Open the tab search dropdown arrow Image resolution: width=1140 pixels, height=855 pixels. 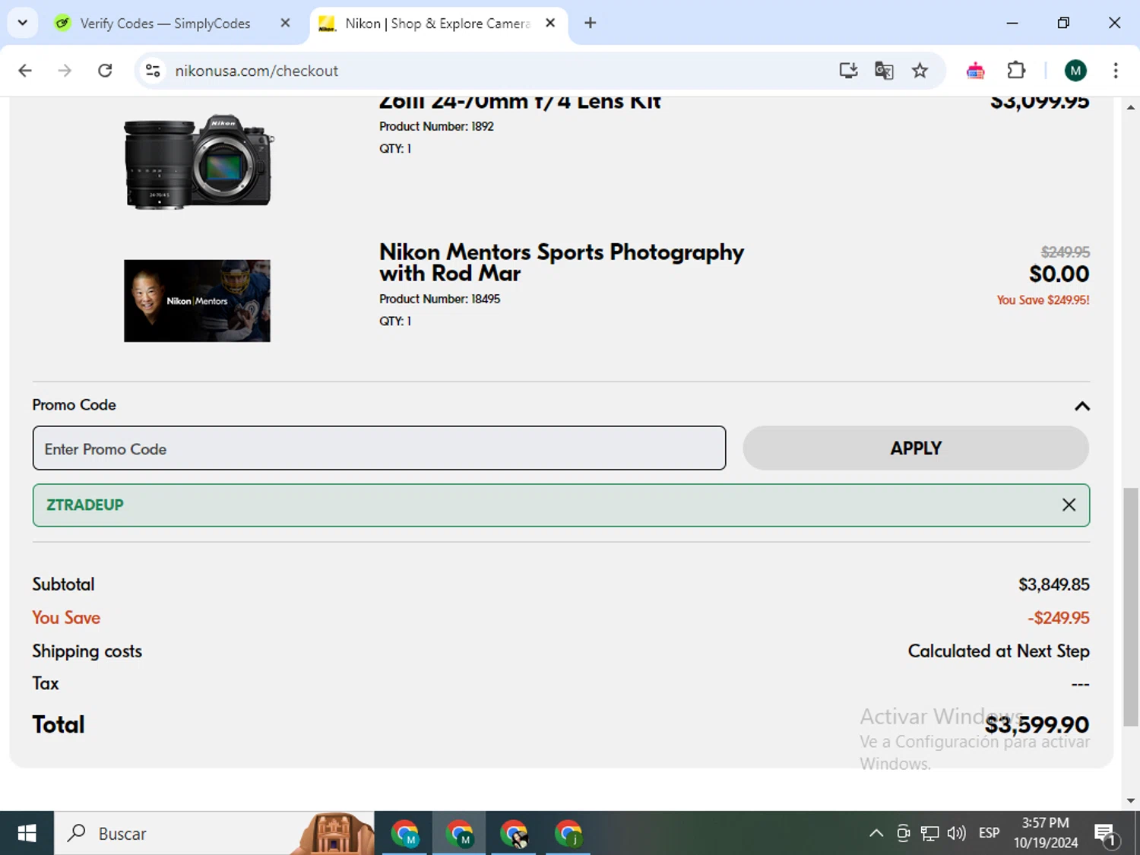[23, 23]
